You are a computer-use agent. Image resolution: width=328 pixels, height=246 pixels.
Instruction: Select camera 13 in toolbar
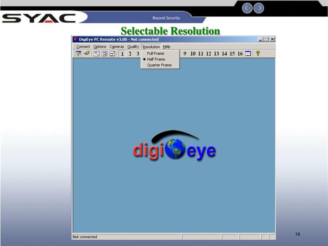[216, 53]
